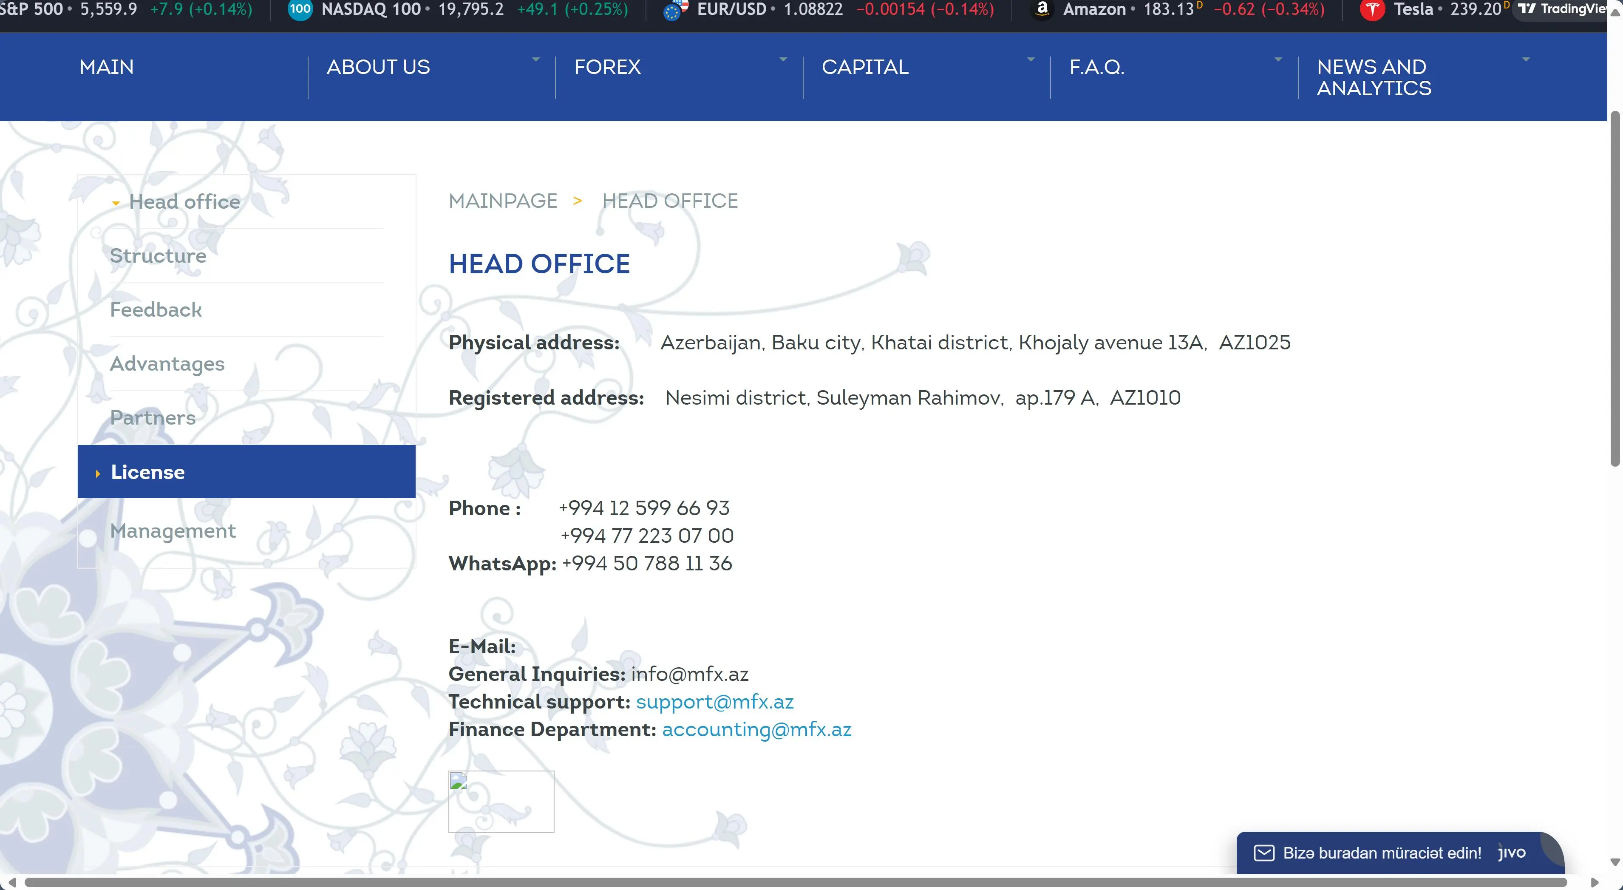Click the WhatsApp number +994 50 788 11 36
The height and width of the screenshot is (890, 1623).
(x=647, y=564)
